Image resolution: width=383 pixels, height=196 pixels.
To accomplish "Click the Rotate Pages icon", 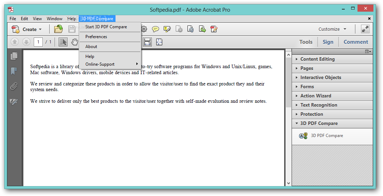I will pyautogui.click(x=191, y=29).
